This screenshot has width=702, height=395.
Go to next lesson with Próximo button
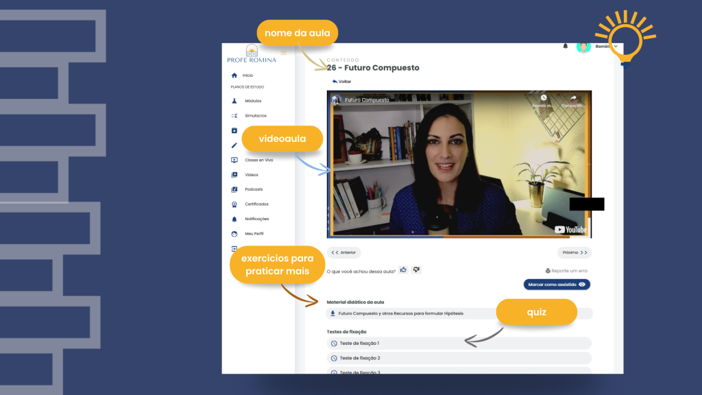coord(574,252)
